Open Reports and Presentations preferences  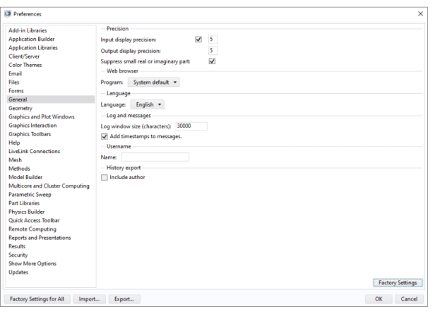click(x=51, y=238)
